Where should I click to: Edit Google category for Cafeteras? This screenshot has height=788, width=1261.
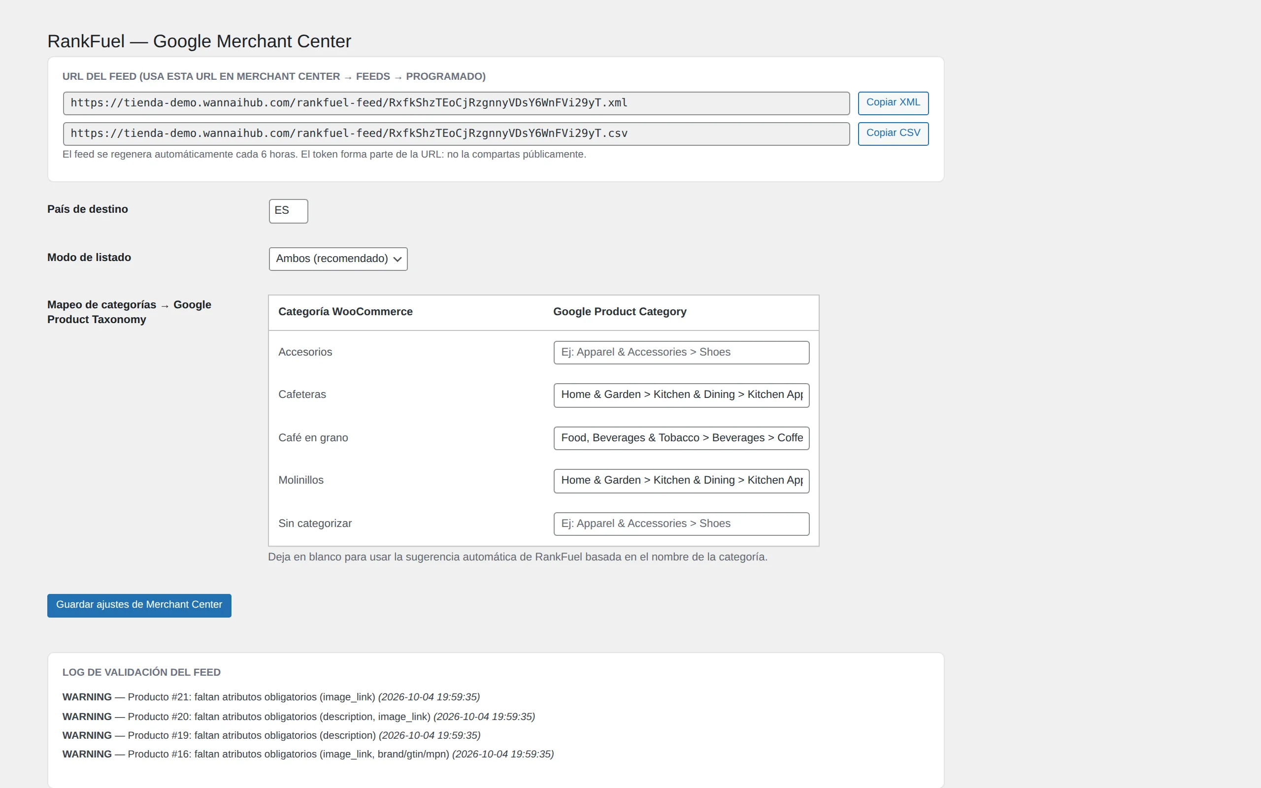pos(681,395)
